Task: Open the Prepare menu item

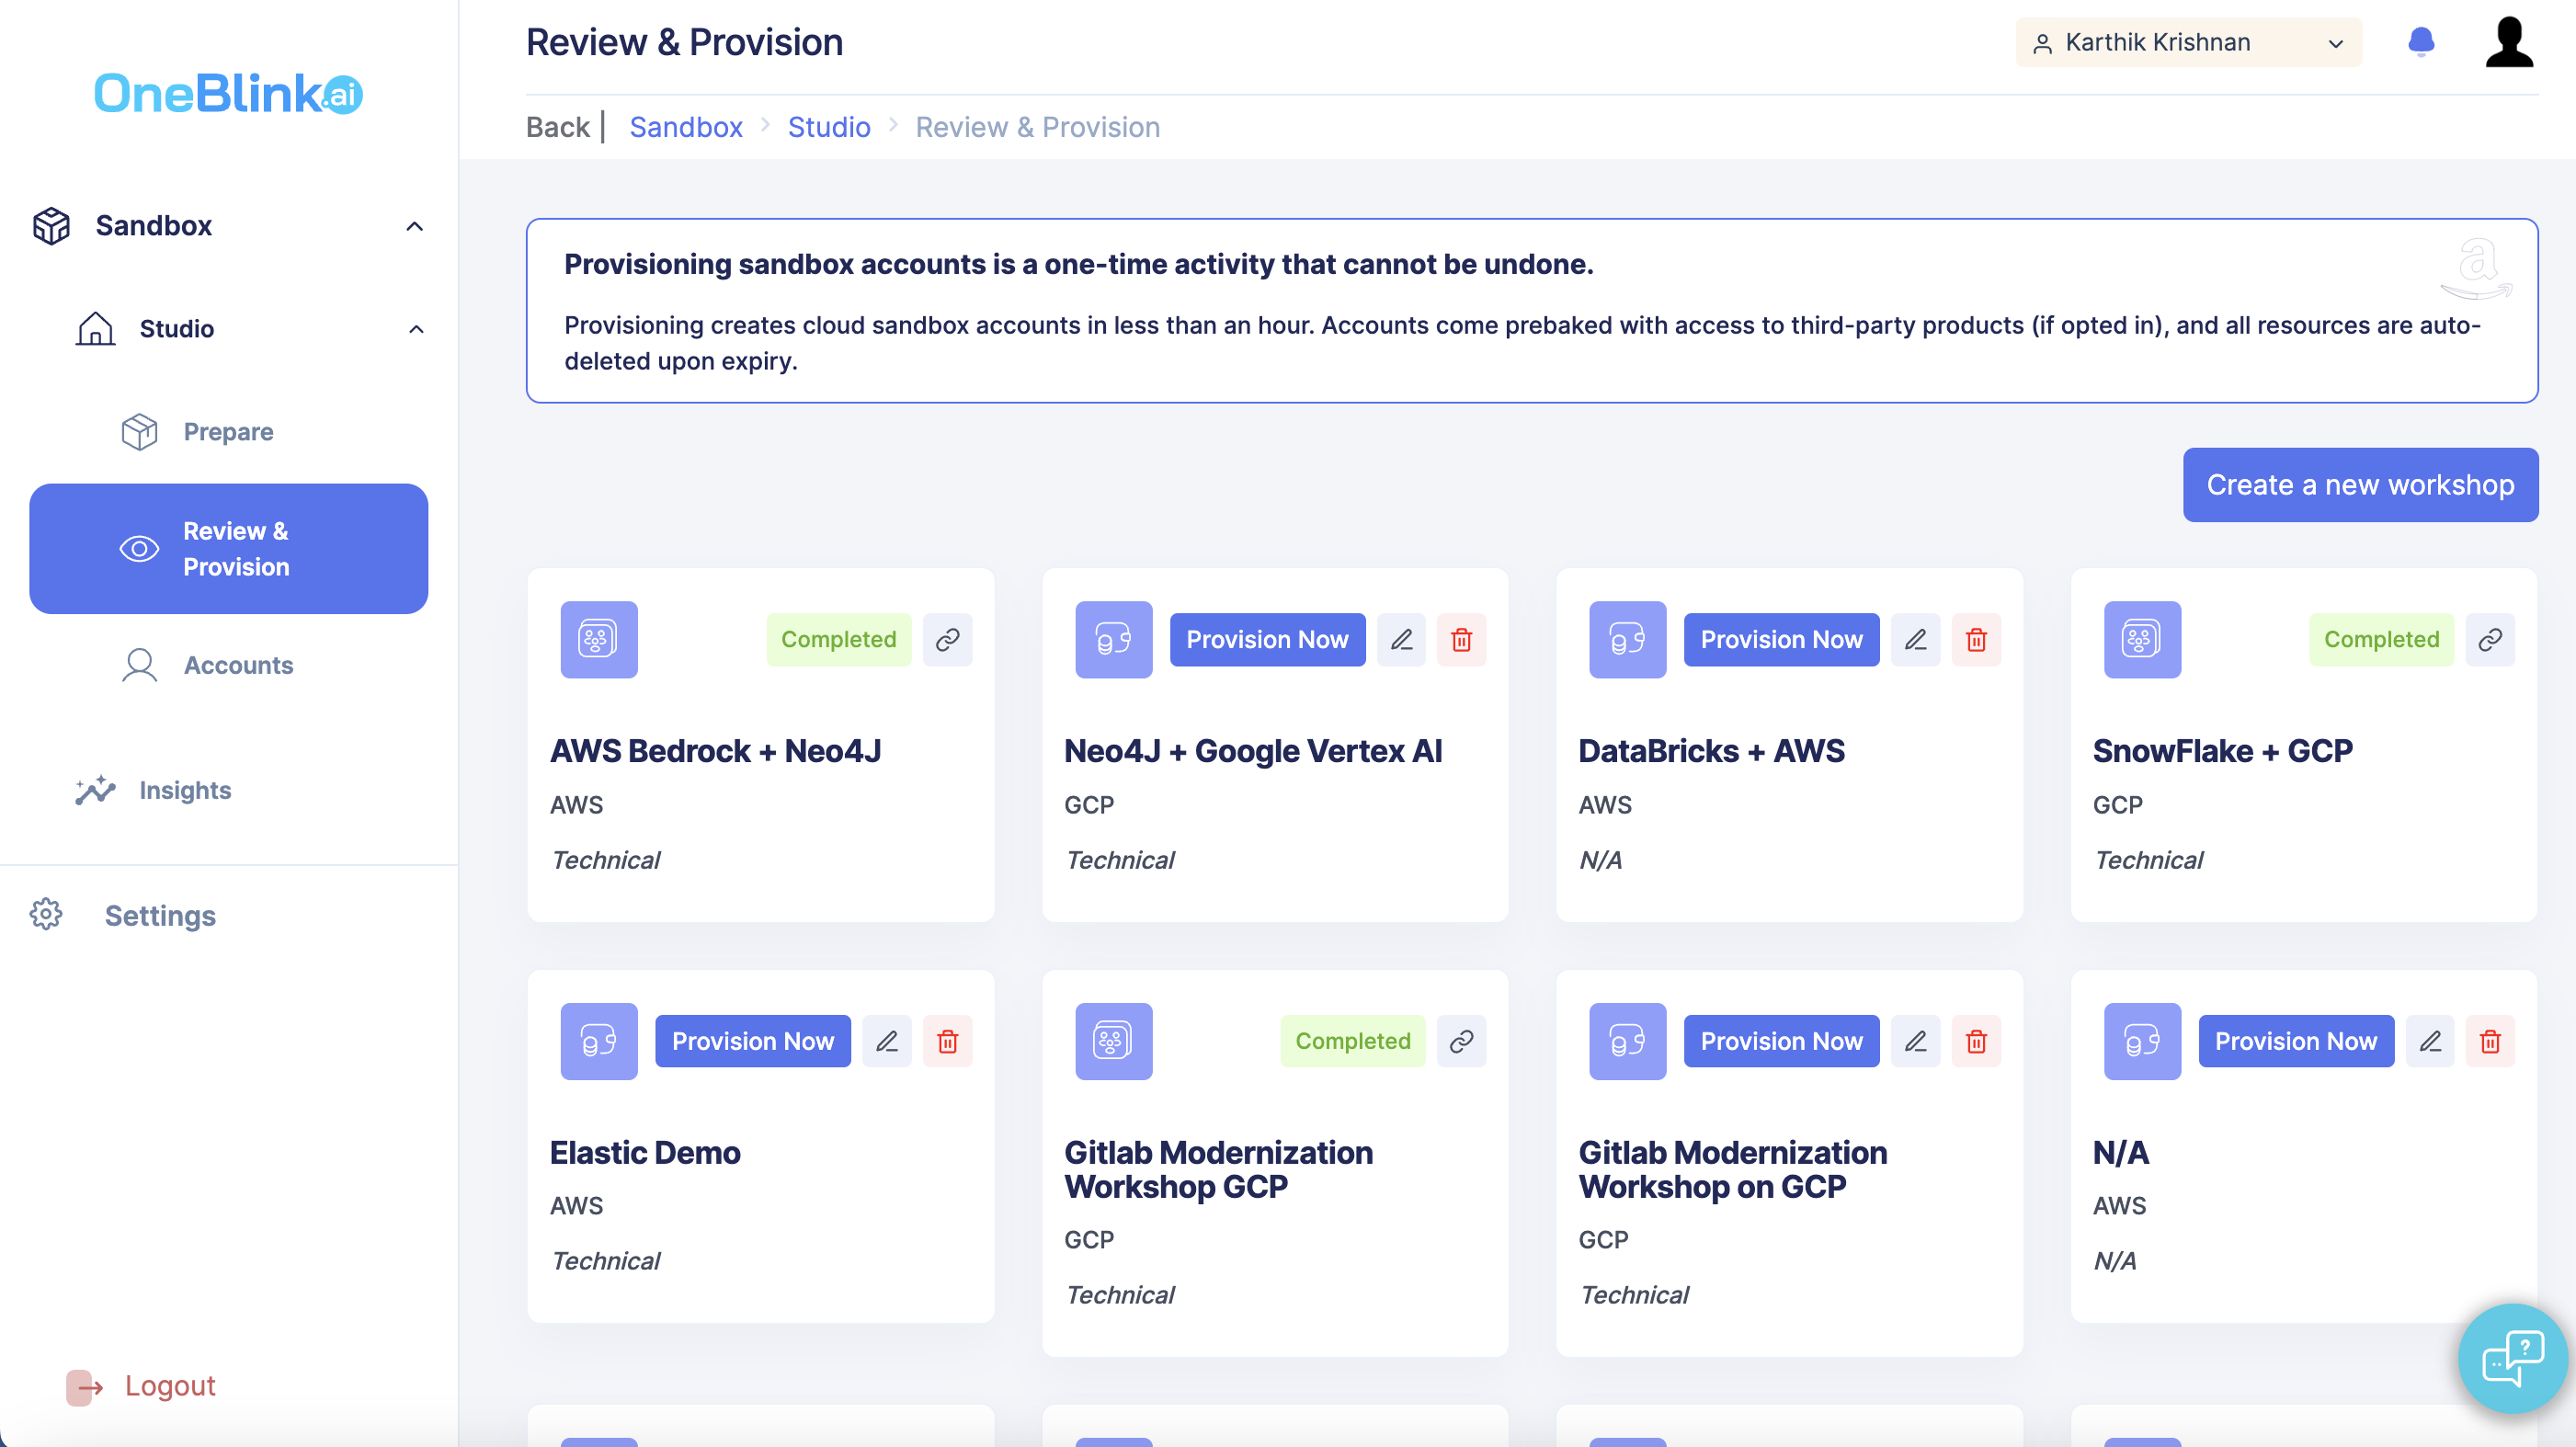Action: (229, 432)
